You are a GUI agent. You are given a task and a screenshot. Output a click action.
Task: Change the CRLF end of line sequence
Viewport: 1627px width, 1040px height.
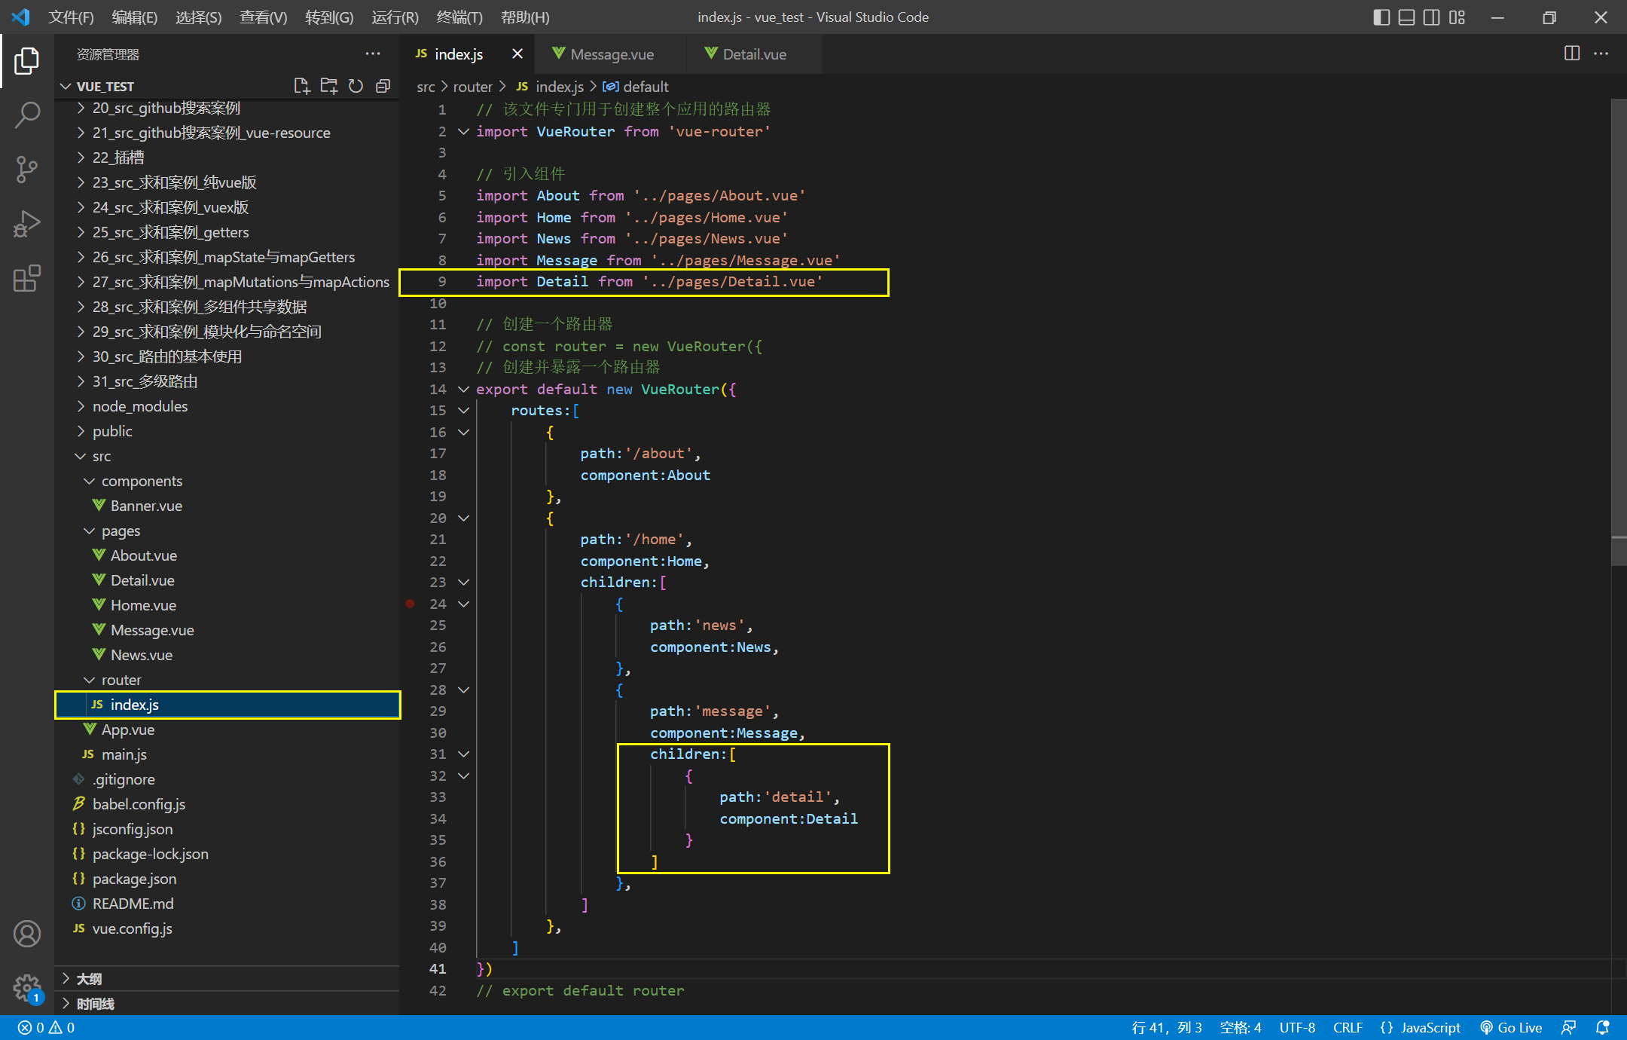(x=1348, y=1028)
